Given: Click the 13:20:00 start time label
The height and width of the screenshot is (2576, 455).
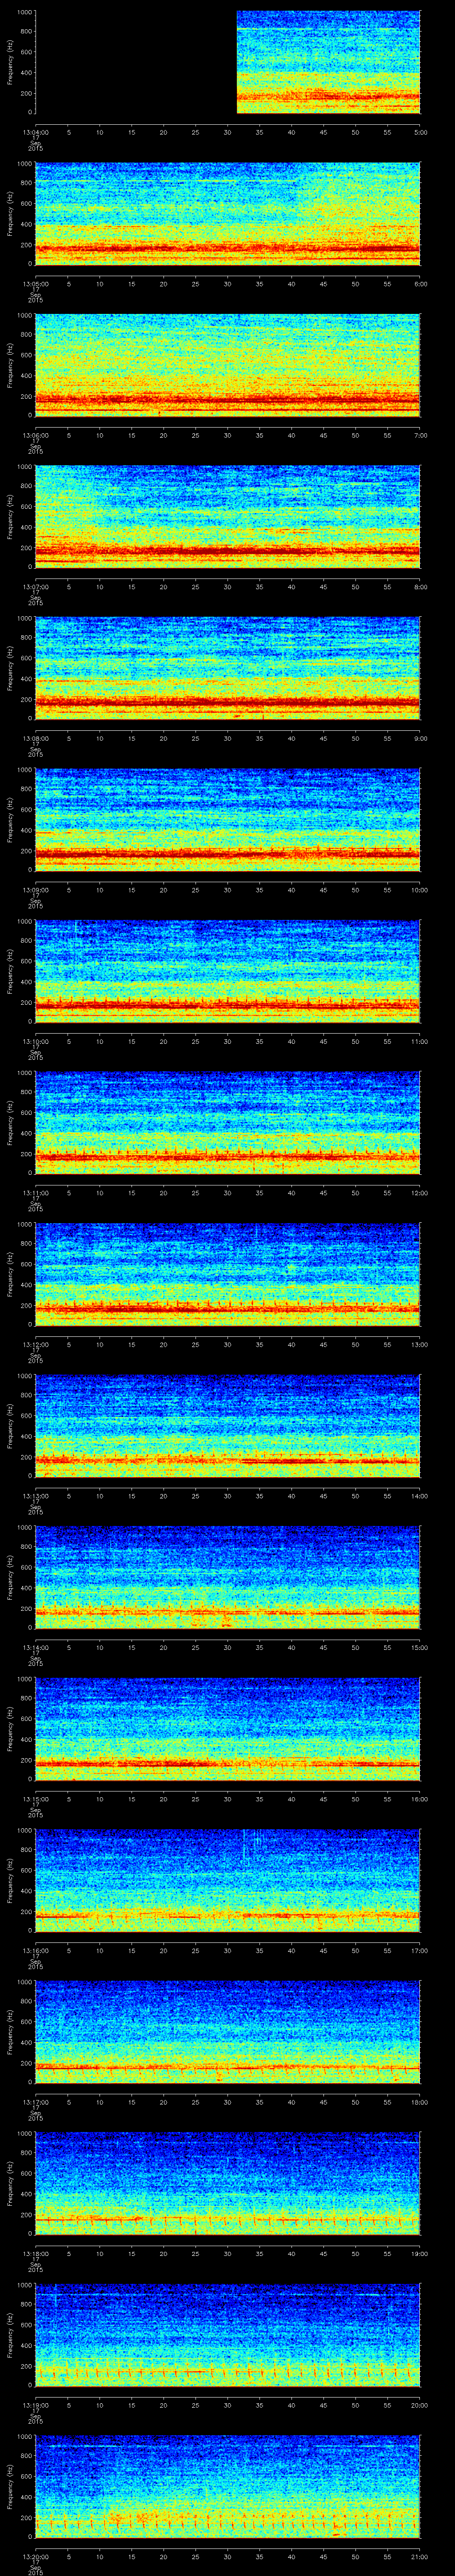Looking at the screenshot, I should coord(35,2556).
